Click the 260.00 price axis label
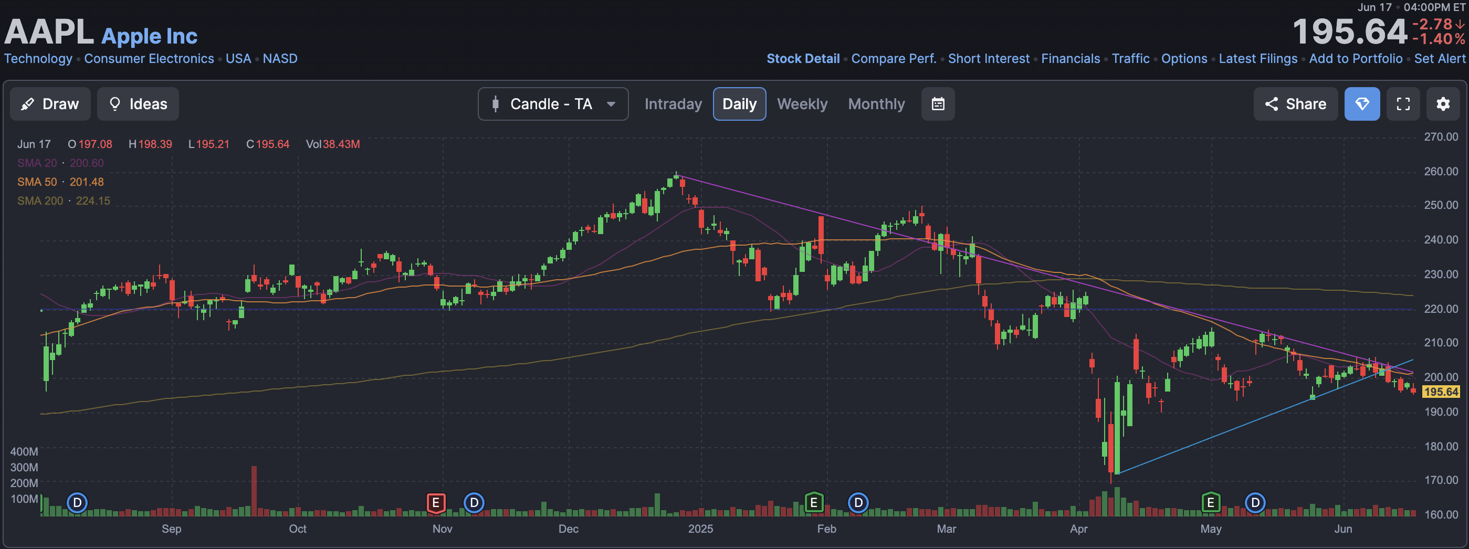The height and width of the screenshot is (549, 1469). (x=1441, y=171)
